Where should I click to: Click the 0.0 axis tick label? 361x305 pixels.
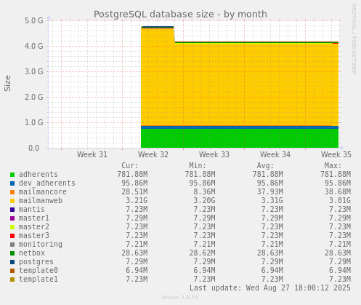(33, 148)
